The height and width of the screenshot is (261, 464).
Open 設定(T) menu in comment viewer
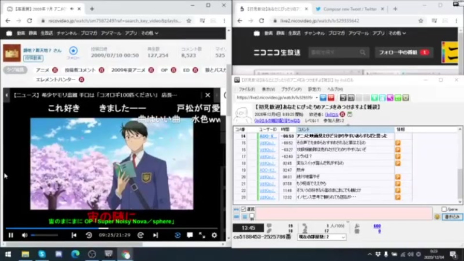point(314,89)
